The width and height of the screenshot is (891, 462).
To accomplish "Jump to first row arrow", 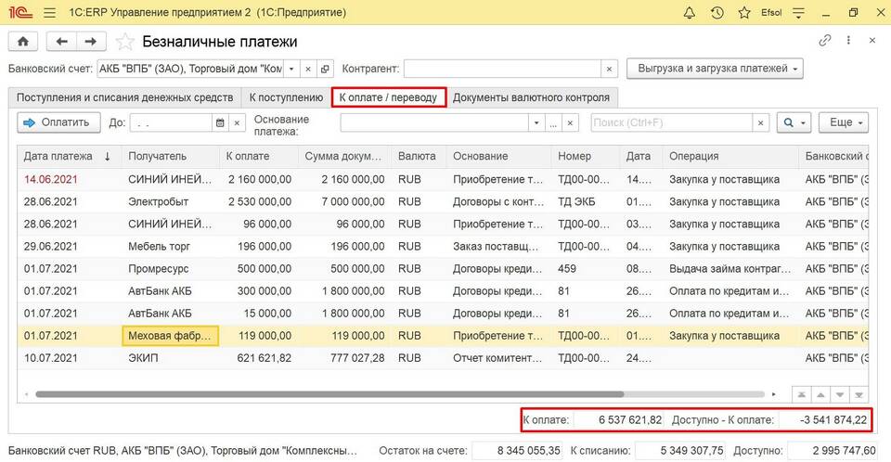I will (x=801, y=394).
